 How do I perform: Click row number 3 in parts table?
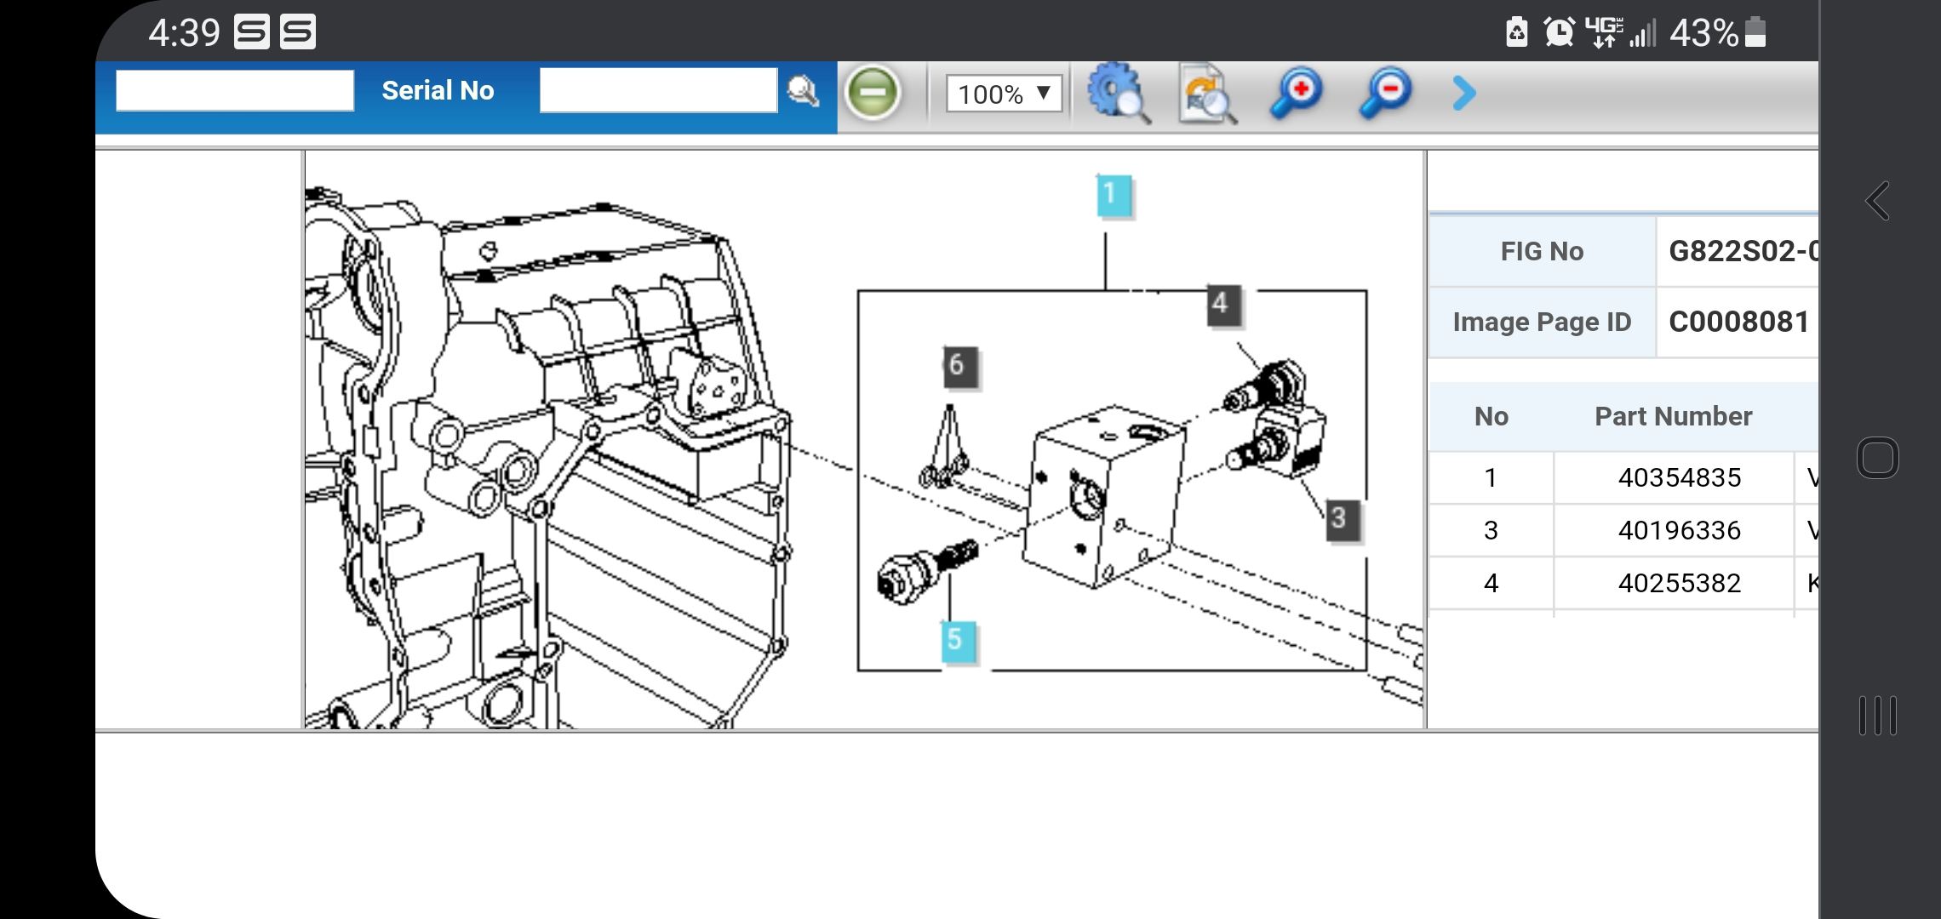tap(1491, 530)
